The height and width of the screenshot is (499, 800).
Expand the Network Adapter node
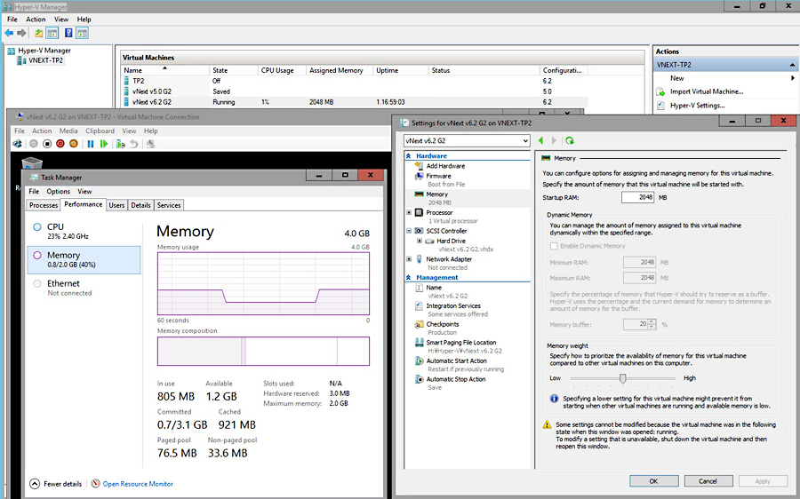pos(409,259)
